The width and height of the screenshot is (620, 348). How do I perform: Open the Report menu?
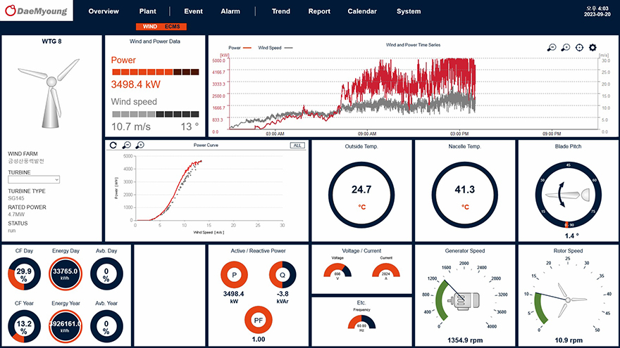(x=319, y=11)
